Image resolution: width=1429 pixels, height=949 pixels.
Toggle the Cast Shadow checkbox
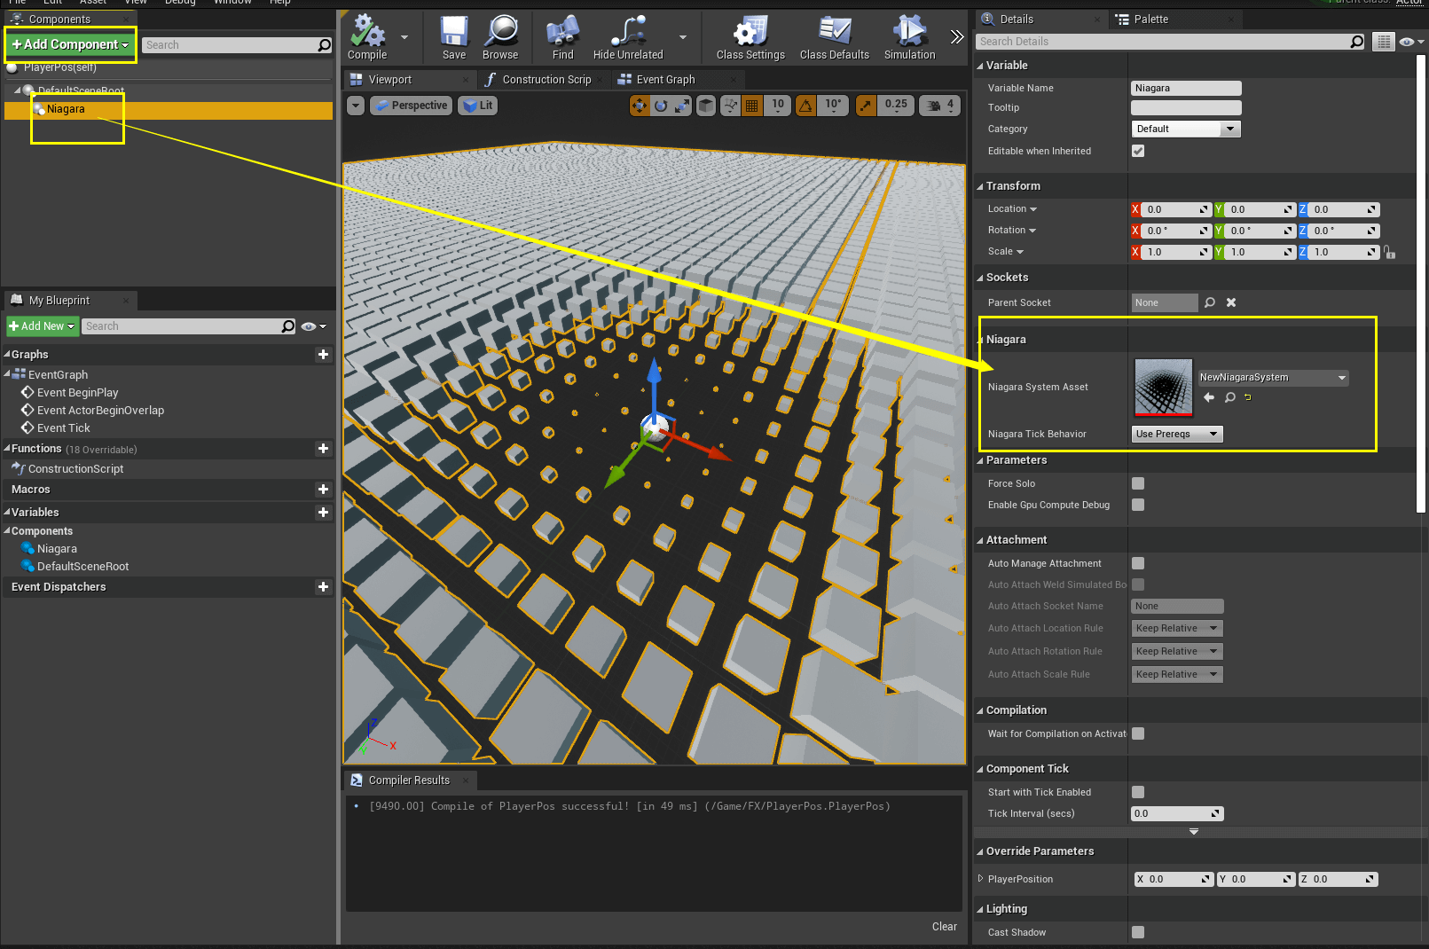(1138, 932)
